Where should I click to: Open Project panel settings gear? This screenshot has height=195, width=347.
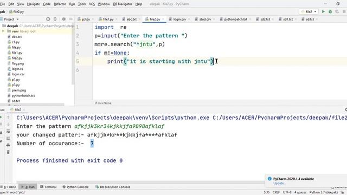pos(64,19)
